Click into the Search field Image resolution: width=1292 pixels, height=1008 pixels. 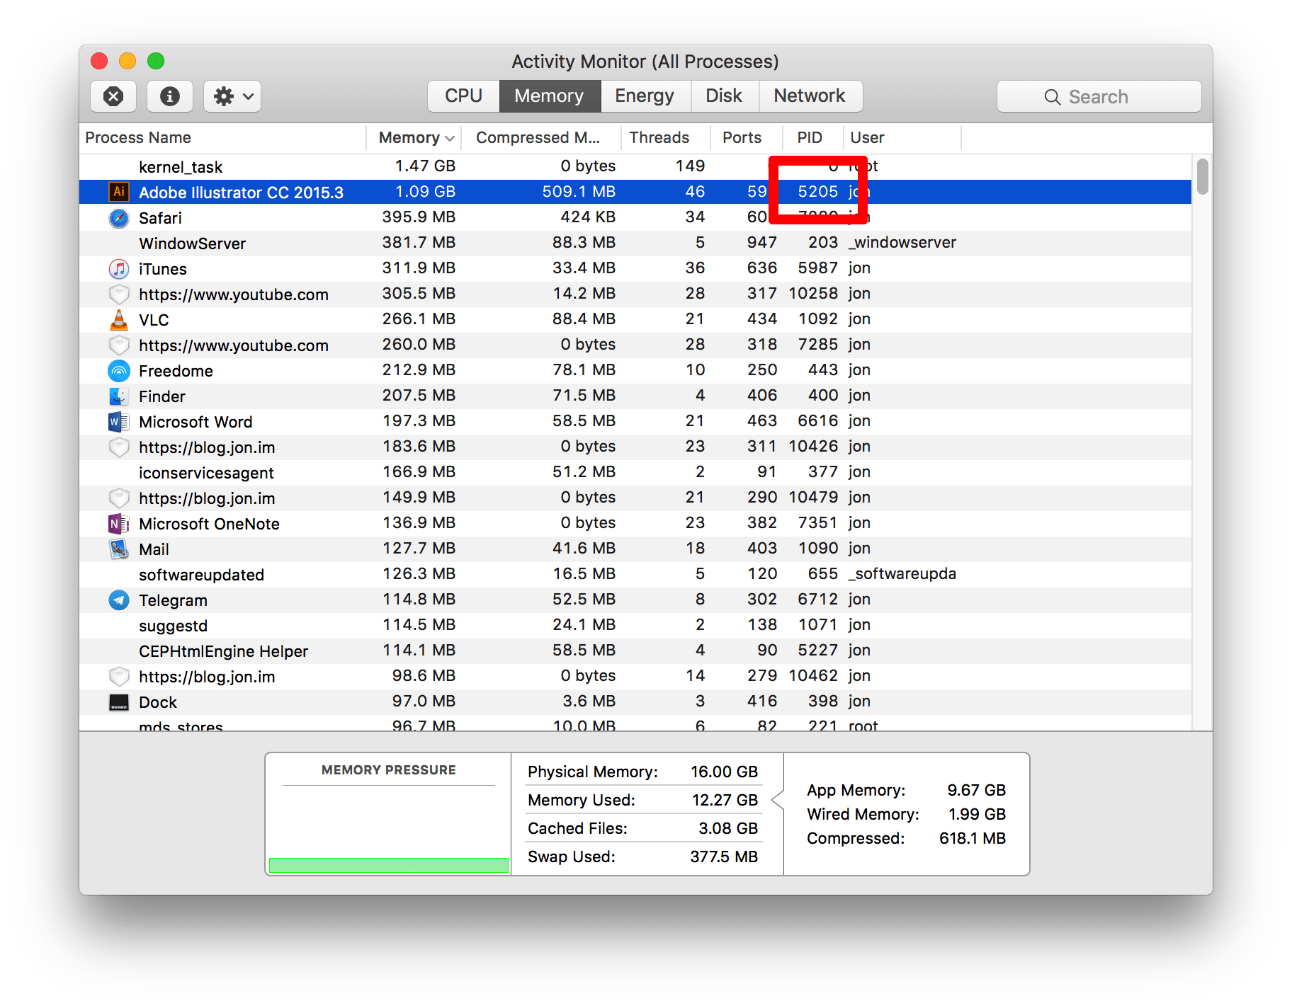pyautogui.click(x=1099, y=97)
